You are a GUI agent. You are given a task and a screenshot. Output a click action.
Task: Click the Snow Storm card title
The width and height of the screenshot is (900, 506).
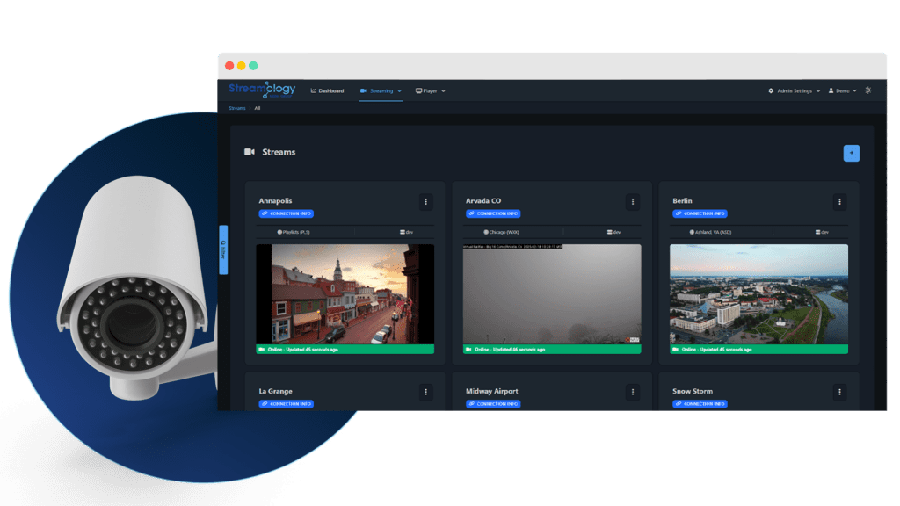coord(693,391)
